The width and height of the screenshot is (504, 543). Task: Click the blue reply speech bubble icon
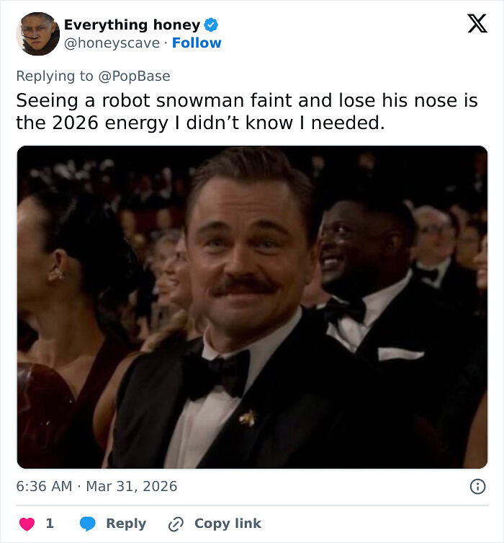[88, 524]
